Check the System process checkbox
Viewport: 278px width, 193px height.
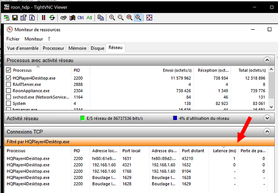coord(8,103)
